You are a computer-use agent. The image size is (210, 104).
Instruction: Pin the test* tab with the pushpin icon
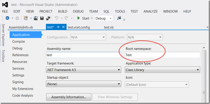pyautogui.click(x=58, y=27)
